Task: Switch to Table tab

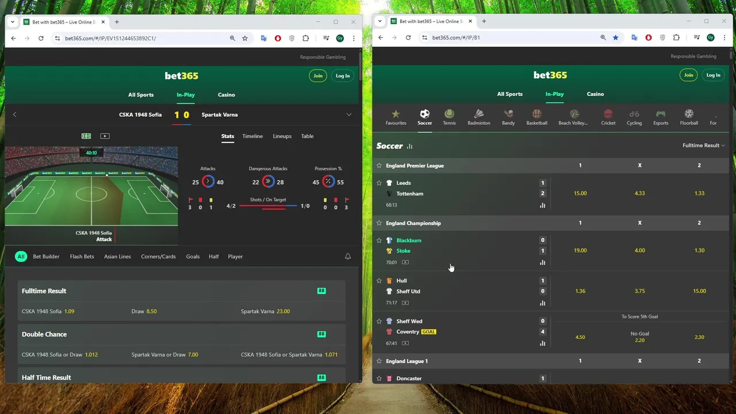Action: [x=308, y=136]
